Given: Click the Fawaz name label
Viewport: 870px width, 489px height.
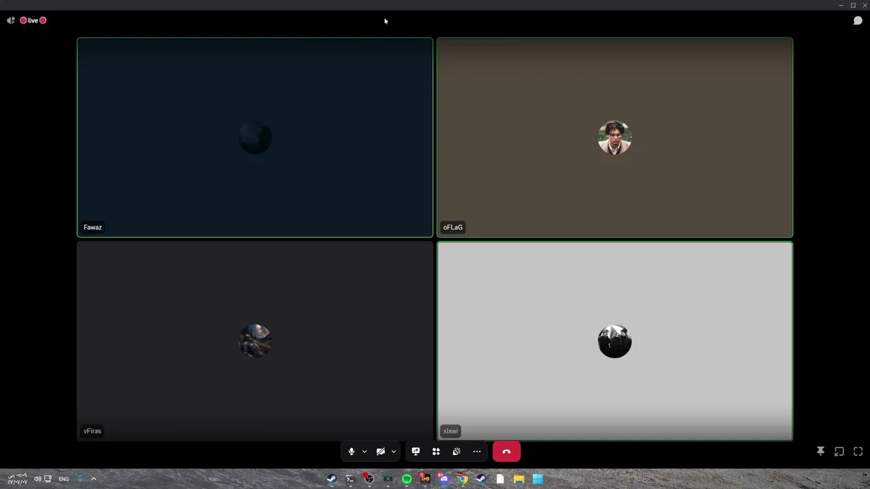Looking at the screenshot, I should 92,228.
